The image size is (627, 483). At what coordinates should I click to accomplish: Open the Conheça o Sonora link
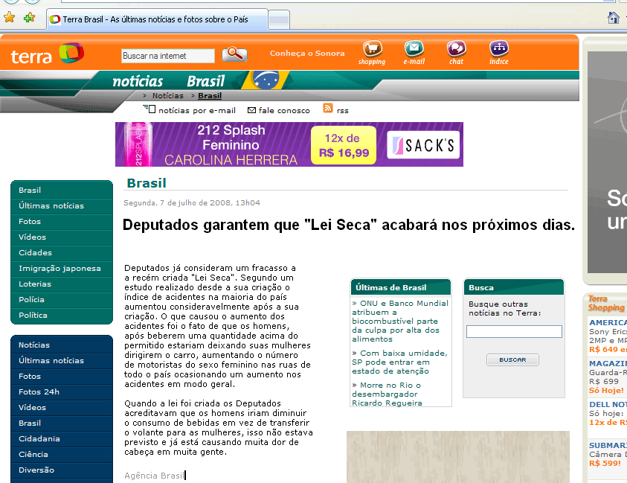pos(307,54)
